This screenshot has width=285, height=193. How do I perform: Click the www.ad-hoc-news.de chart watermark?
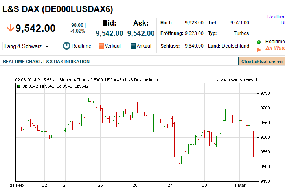pyautogui.click(x=237, y=80)
